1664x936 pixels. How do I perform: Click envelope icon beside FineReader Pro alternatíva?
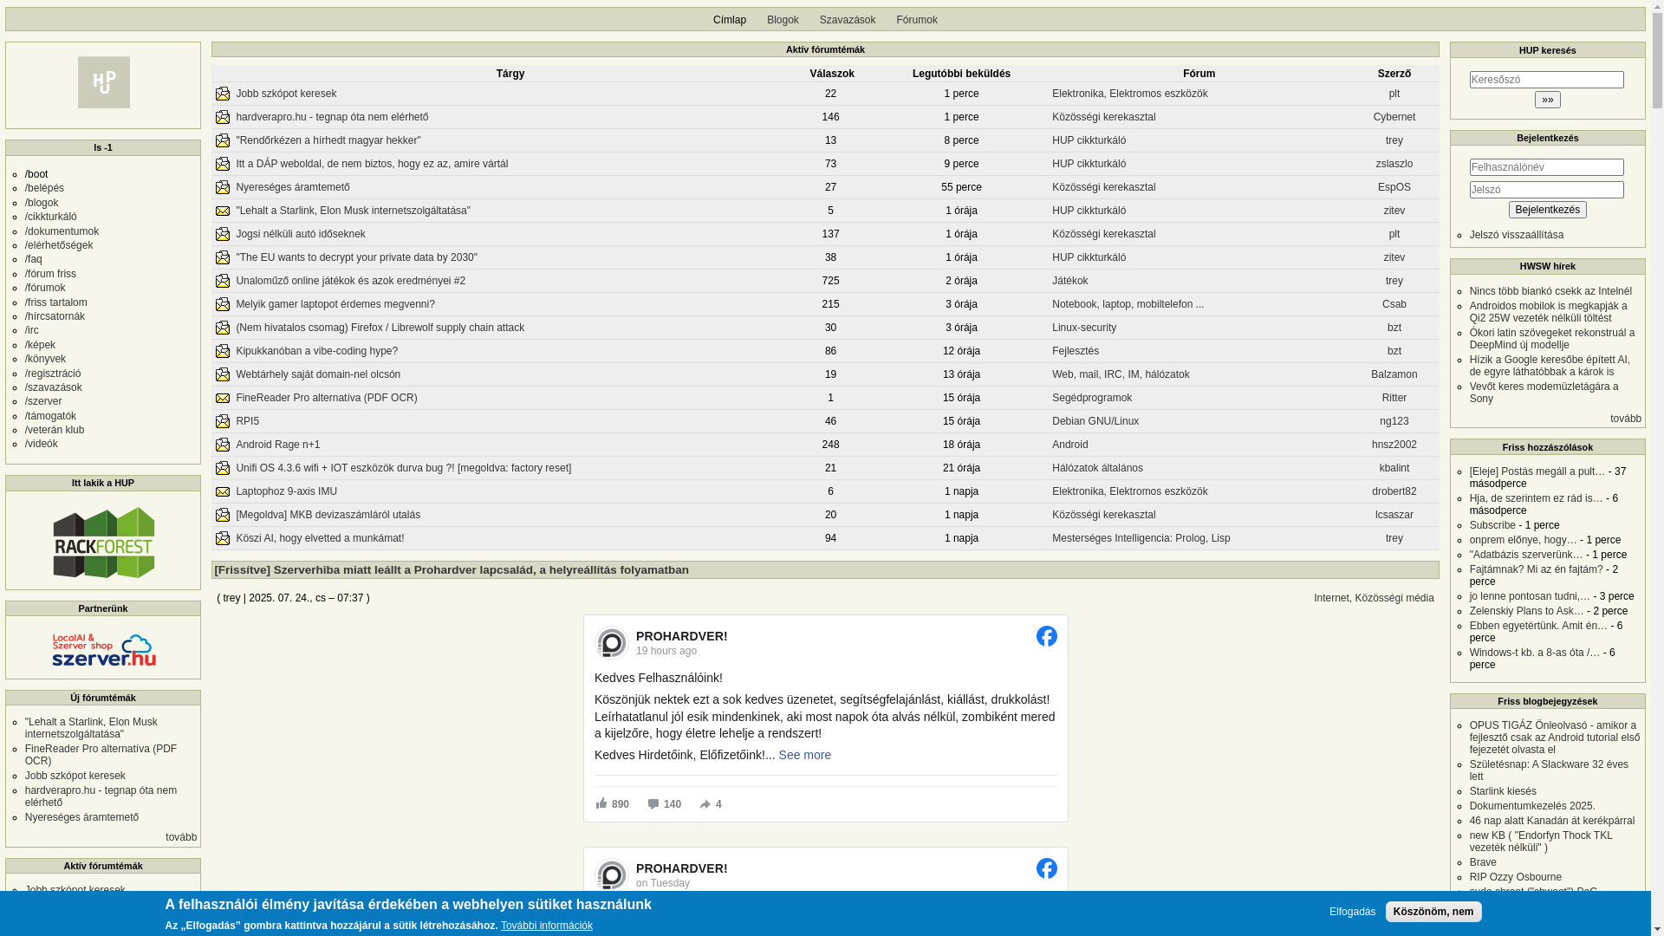223,398
